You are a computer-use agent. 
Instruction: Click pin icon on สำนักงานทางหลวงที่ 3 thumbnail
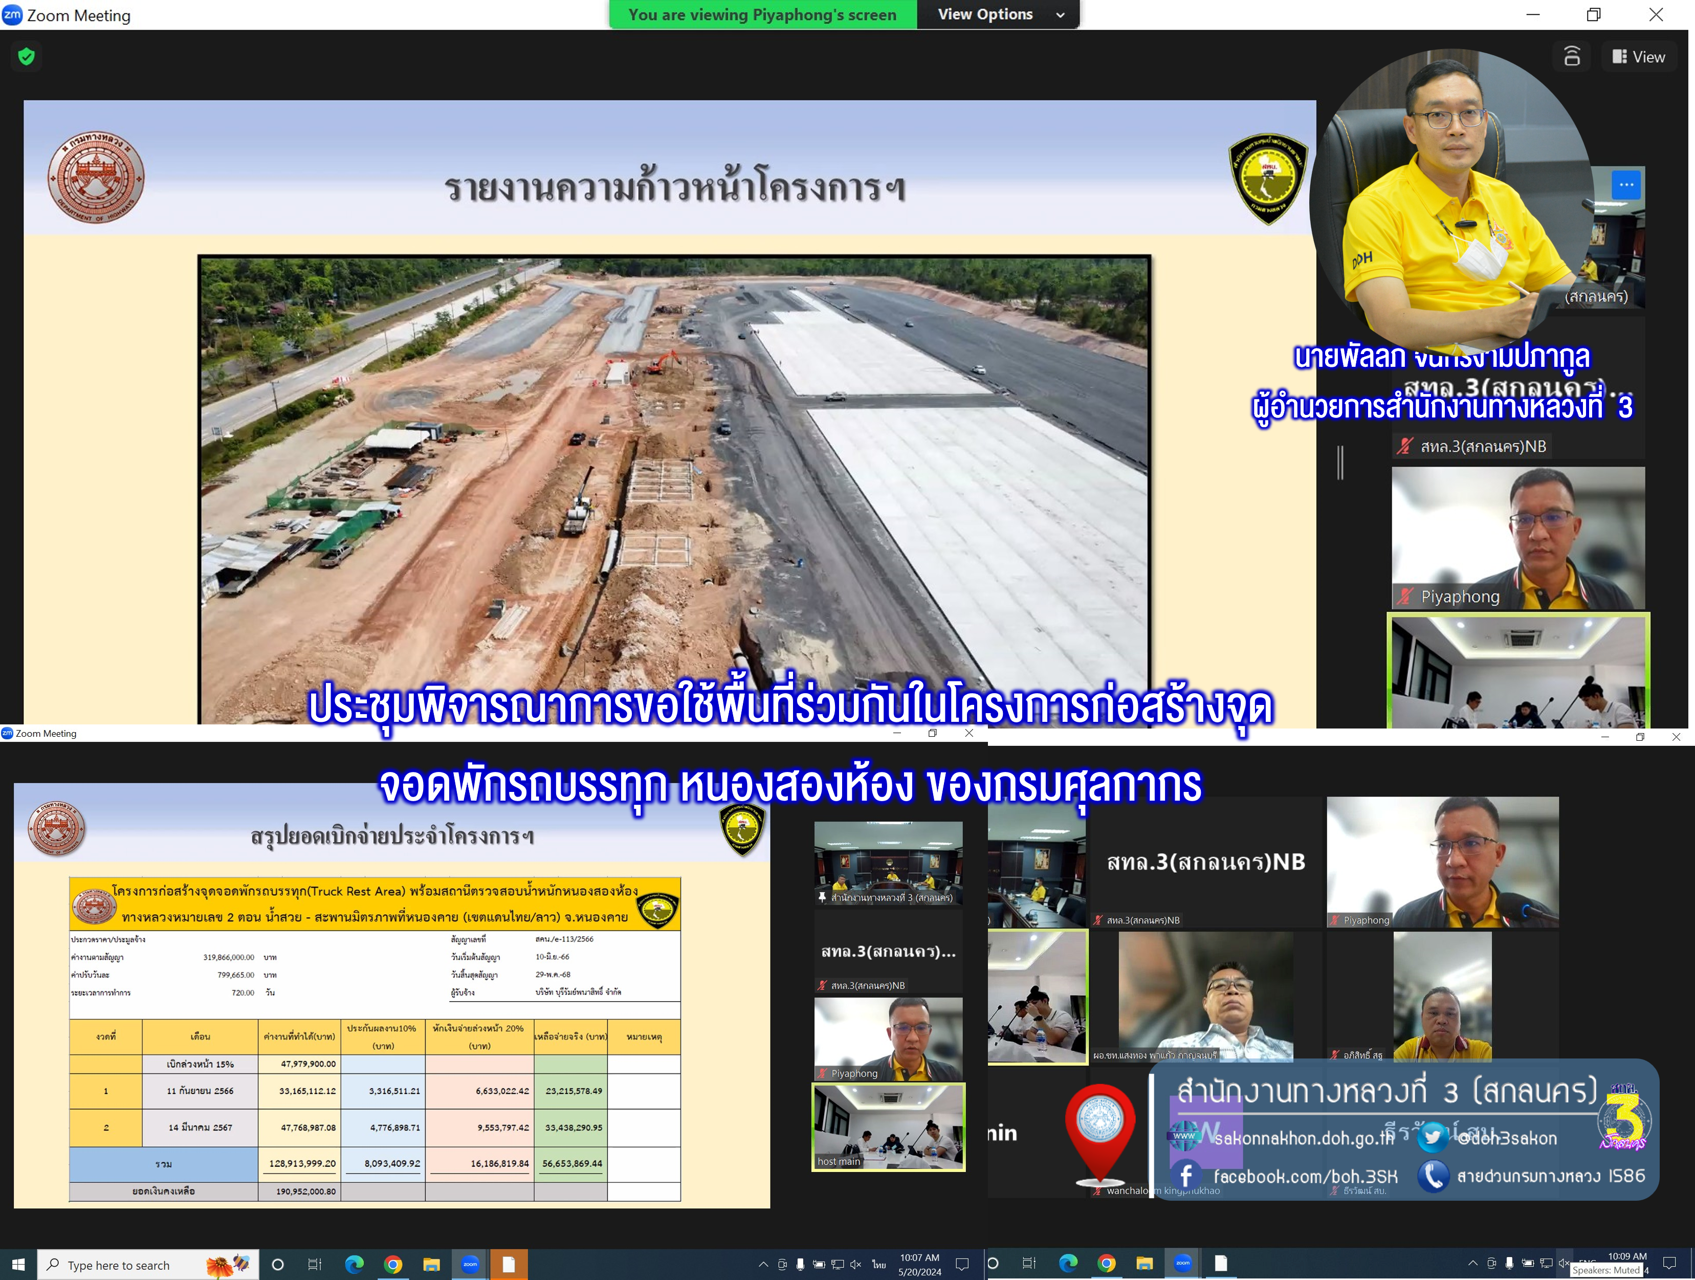[822, 897]
